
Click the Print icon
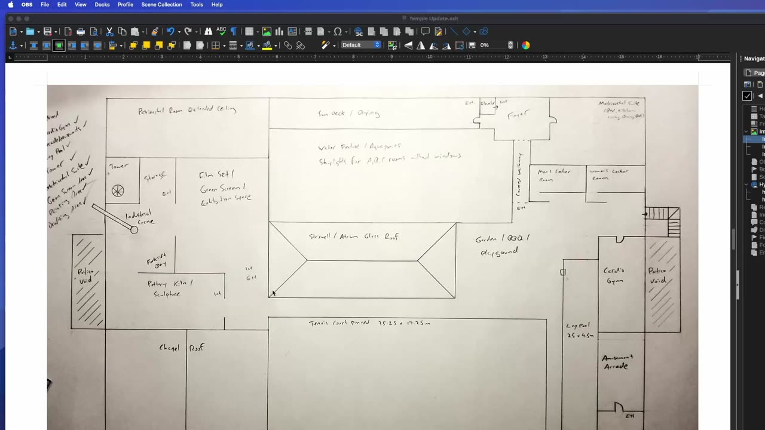pos(81,31)
